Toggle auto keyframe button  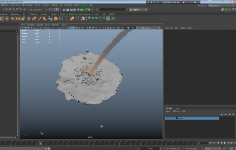click(x=231, y=148)
